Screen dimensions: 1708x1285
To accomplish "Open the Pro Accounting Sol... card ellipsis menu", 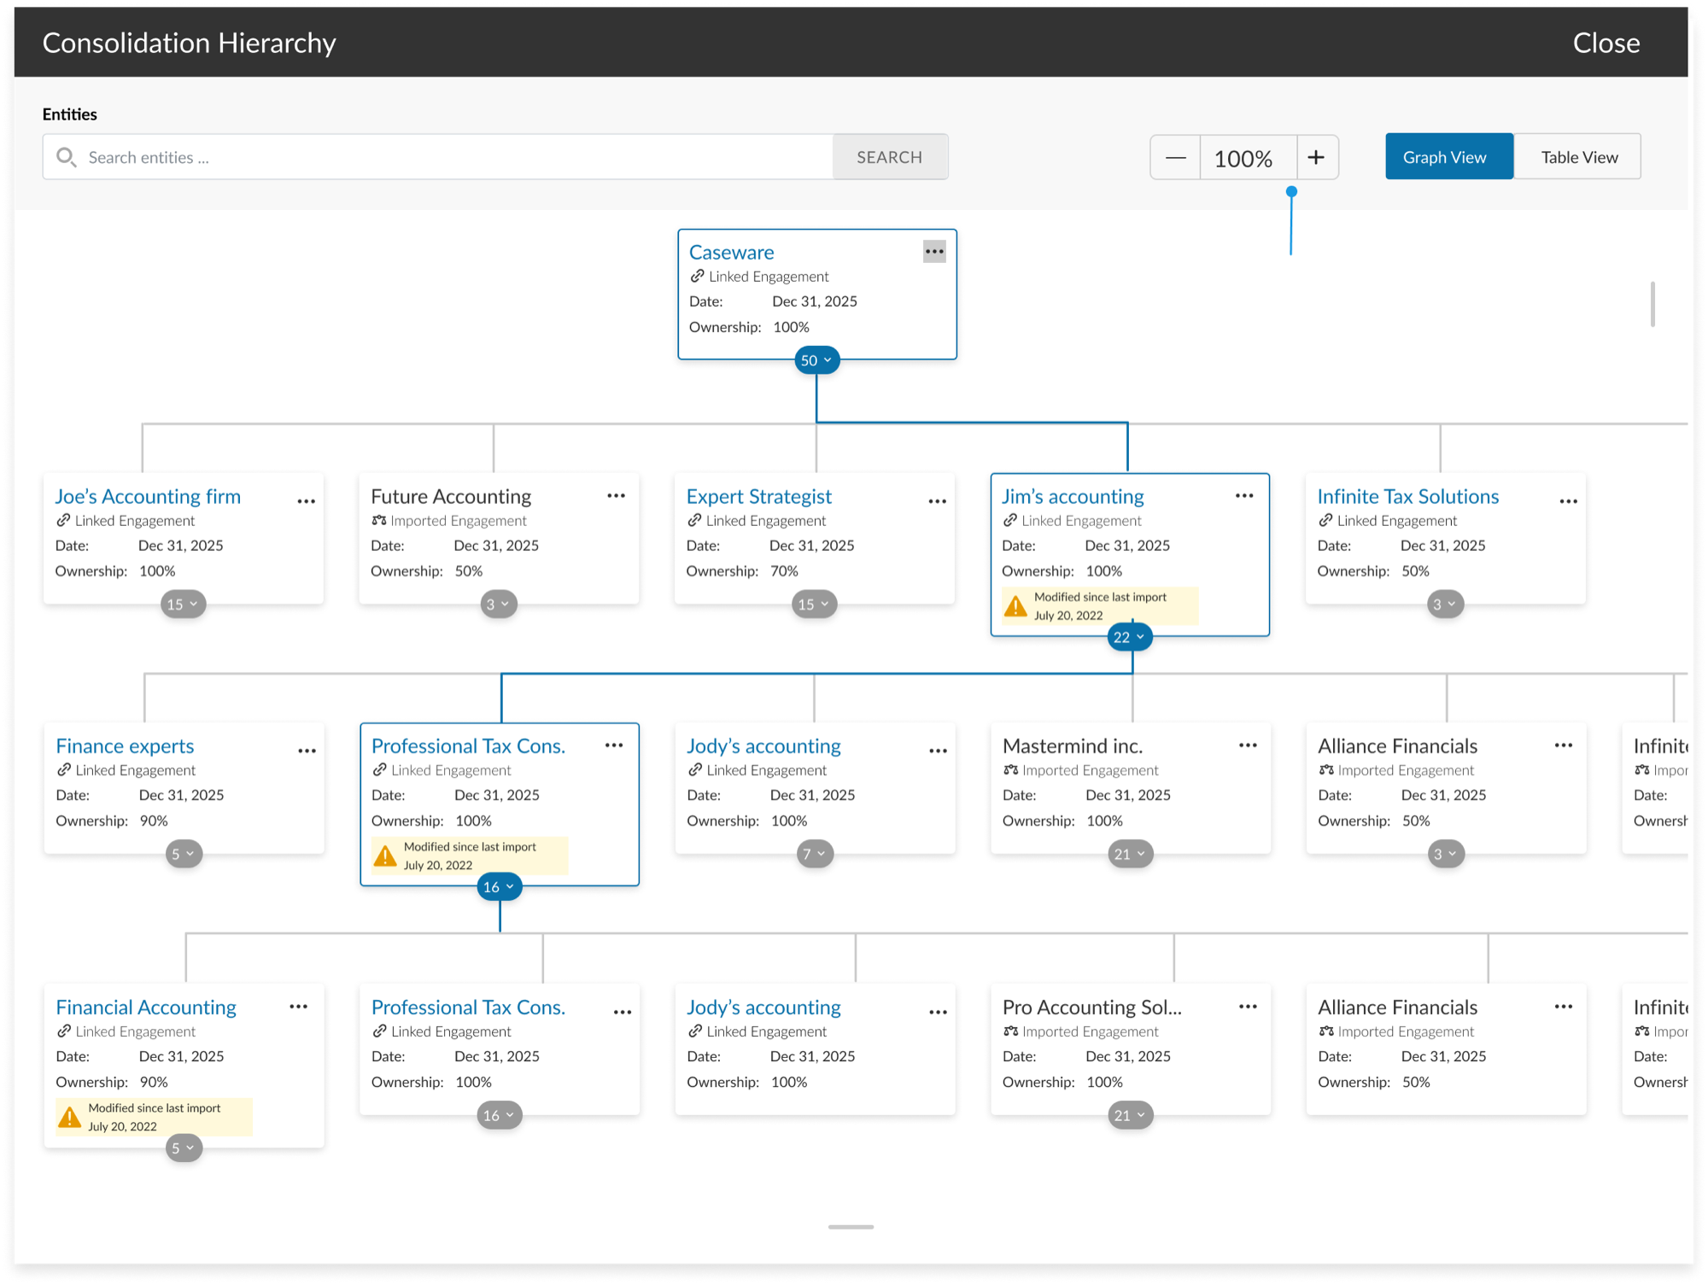I will click(1248, 1007).
